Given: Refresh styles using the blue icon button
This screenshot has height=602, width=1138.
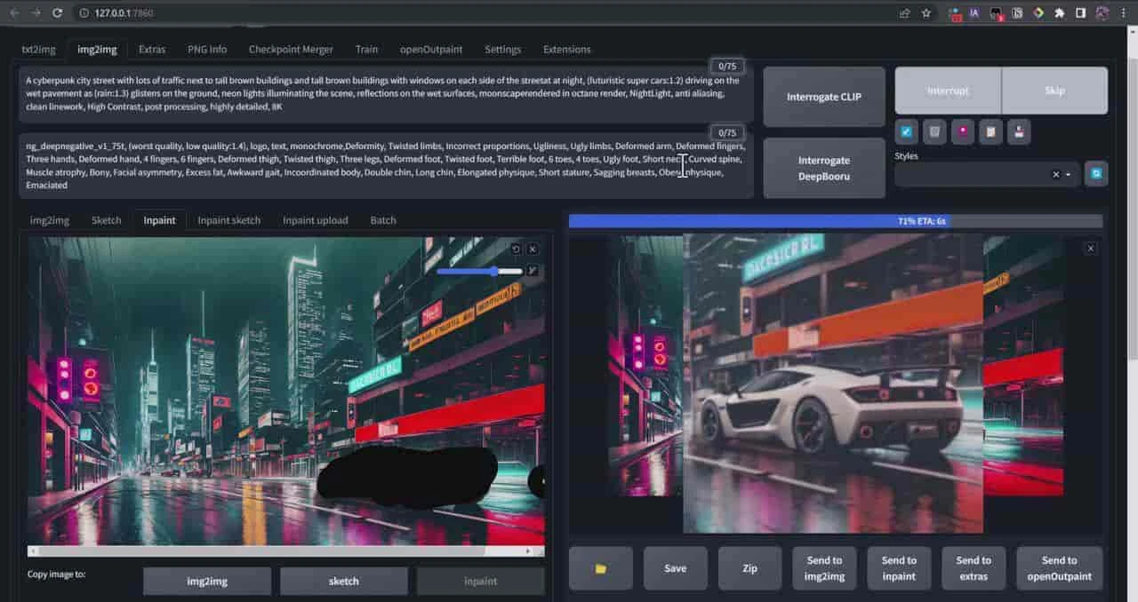Looking at the screenshot, I should pos(1096,174).
